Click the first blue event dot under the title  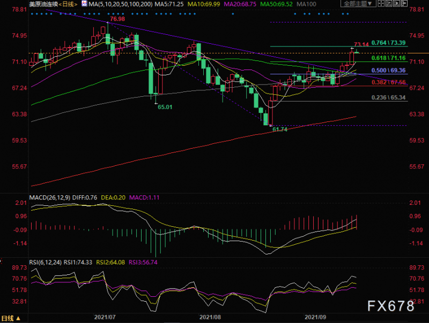[x=31, y=14]
